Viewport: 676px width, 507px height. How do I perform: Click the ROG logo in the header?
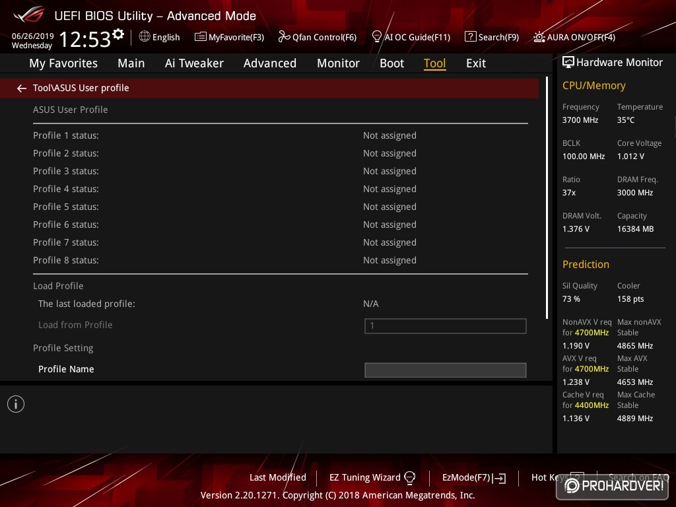28,15
